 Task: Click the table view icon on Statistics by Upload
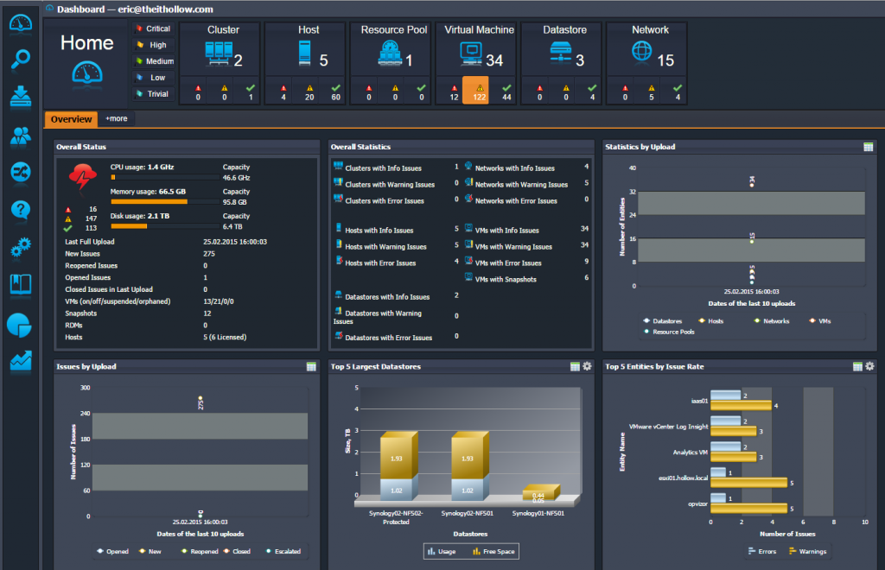pos(869,146)
